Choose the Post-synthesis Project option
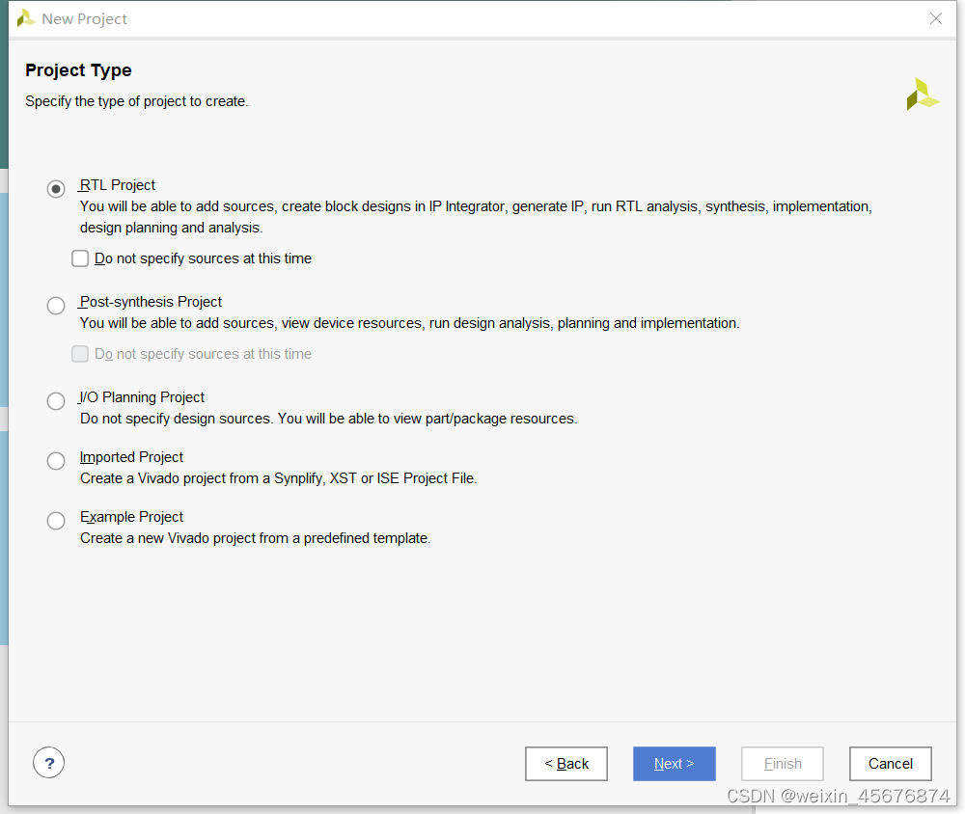The width and height of the screenshot is (965, 814). pyautogui.click(x=56, y=305)
